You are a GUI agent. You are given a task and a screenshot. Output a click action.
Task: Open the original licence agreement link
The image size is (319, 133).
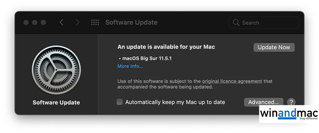[x=232, y=81]
